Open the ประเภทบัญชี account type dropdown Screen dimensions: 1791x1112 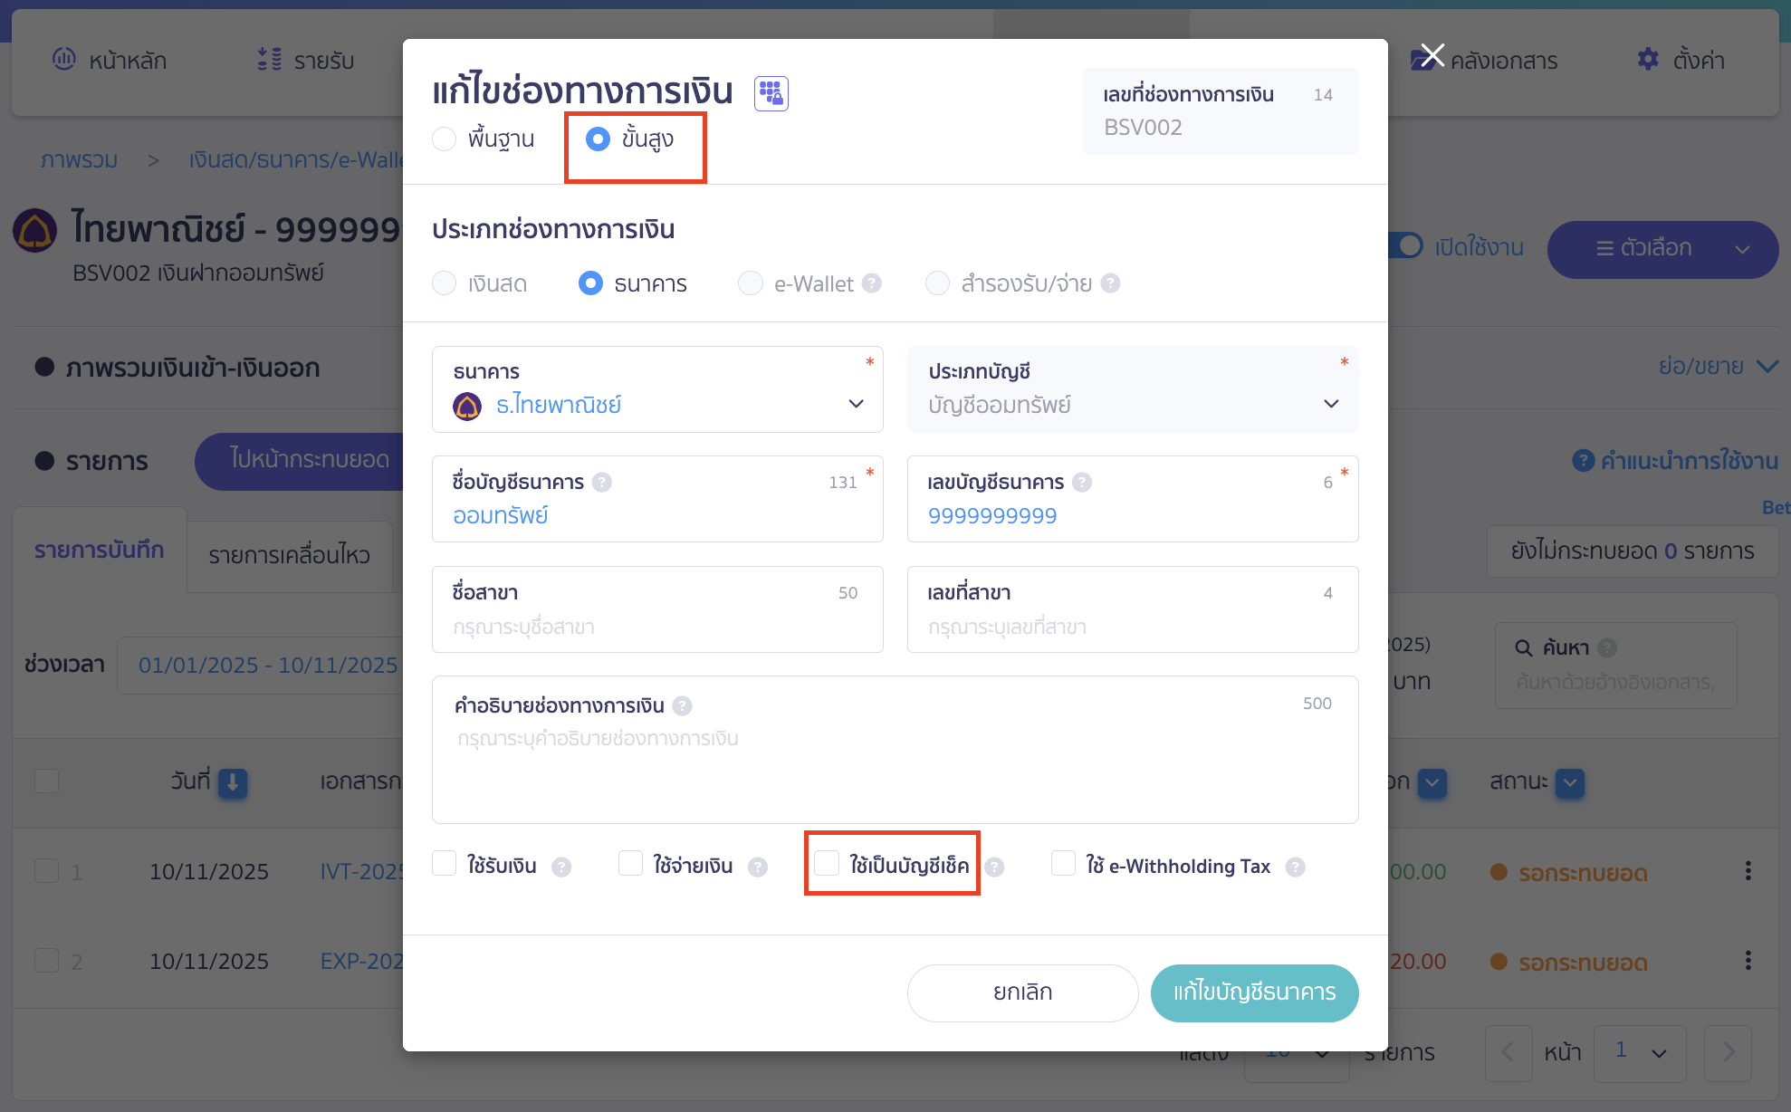[x=1330, y=405]
